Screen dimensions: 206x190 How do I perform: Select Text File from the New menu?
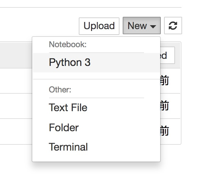68,108
